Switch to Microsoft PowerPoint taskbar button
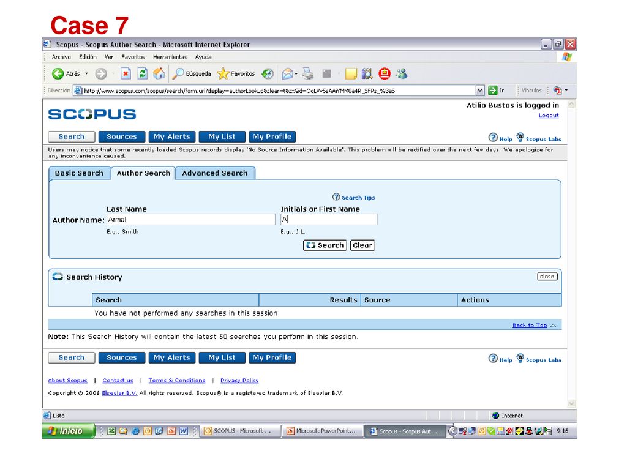 [322, 431]
